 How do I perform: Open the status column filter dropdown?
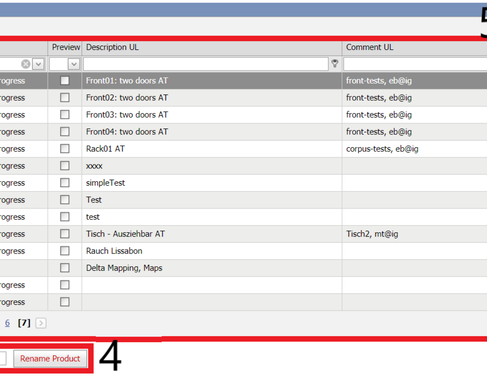tap(38, 64)
